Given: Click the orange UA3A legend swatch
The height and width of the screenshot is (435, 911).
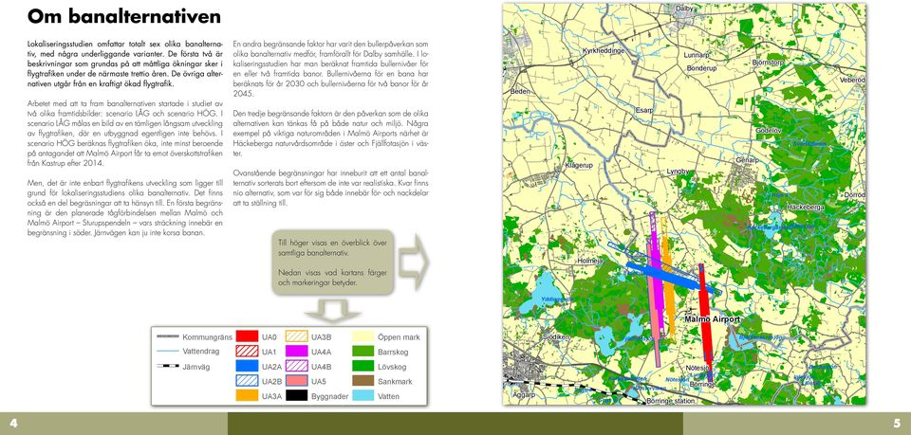Looking at the screenshot, I should (x=247, y=396).
